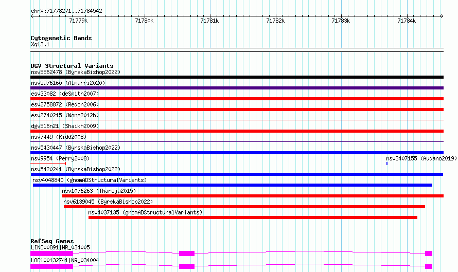Open nsv4048840 gnomAD blue variant bar
458x272 pixels.
(x=233, y=185)
